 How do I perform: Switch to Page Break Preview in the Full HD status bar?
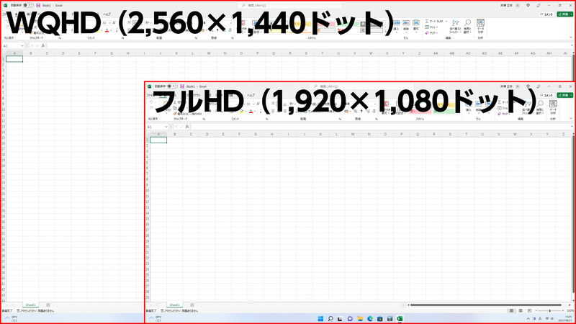529,311
